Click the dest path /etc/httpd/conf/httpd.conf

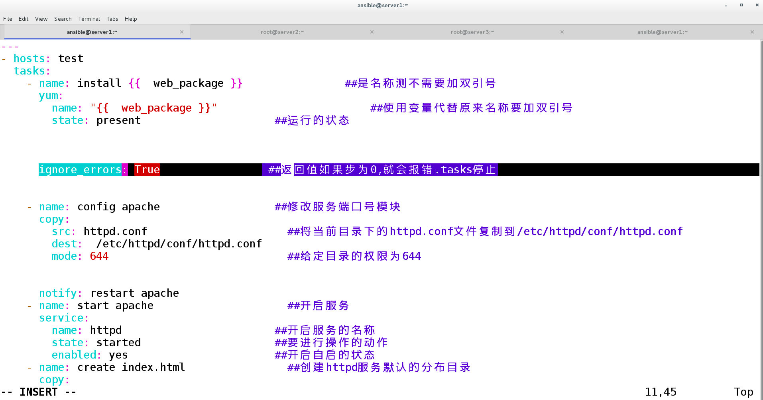[178, 243]
